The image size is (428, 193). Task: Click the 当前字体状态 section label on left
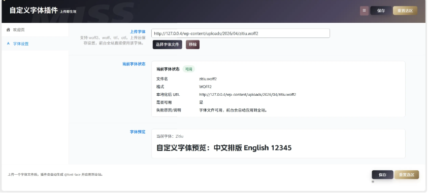134,64
